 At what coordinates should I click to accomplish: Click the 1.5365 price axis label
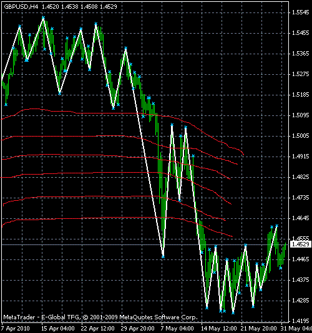click(301, 54)
